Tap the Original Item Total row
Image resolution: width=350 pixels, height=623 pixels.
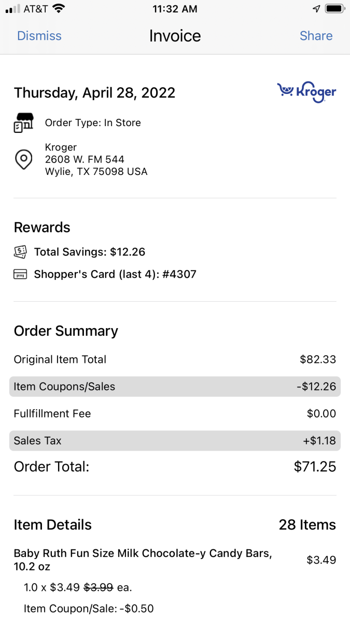[x=175, y=359]
